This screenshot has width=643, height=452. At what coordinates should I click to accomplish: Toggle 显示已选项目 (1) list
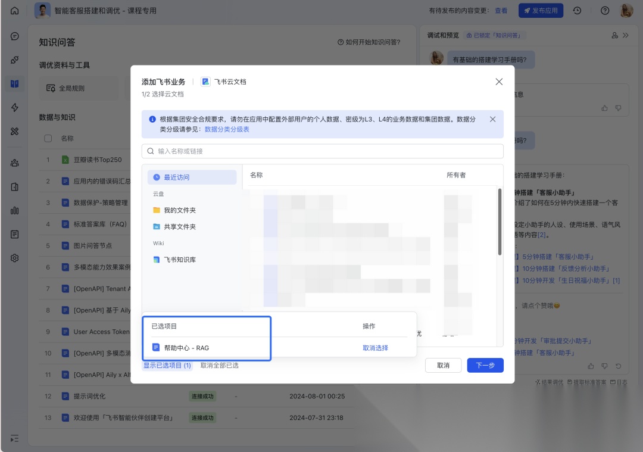(x=167, y=366)
